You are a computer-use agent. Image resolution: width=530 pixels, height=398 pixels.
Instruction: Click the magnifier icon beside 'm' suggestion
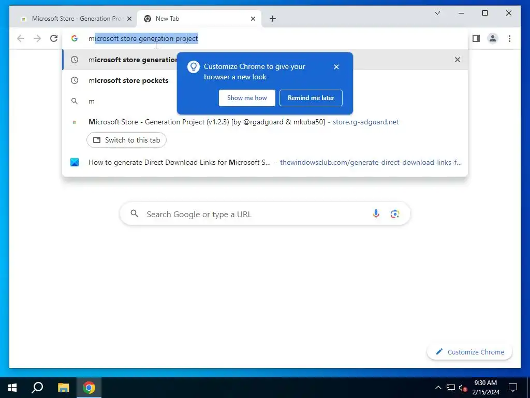(x=75, y=101)
